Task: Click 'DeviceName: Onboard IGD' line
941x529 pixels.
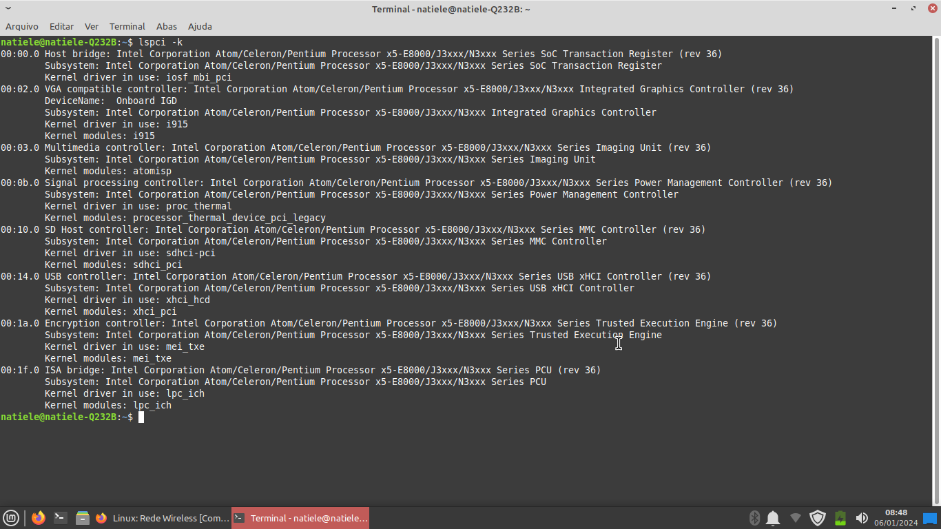Action: click(111, 101)
